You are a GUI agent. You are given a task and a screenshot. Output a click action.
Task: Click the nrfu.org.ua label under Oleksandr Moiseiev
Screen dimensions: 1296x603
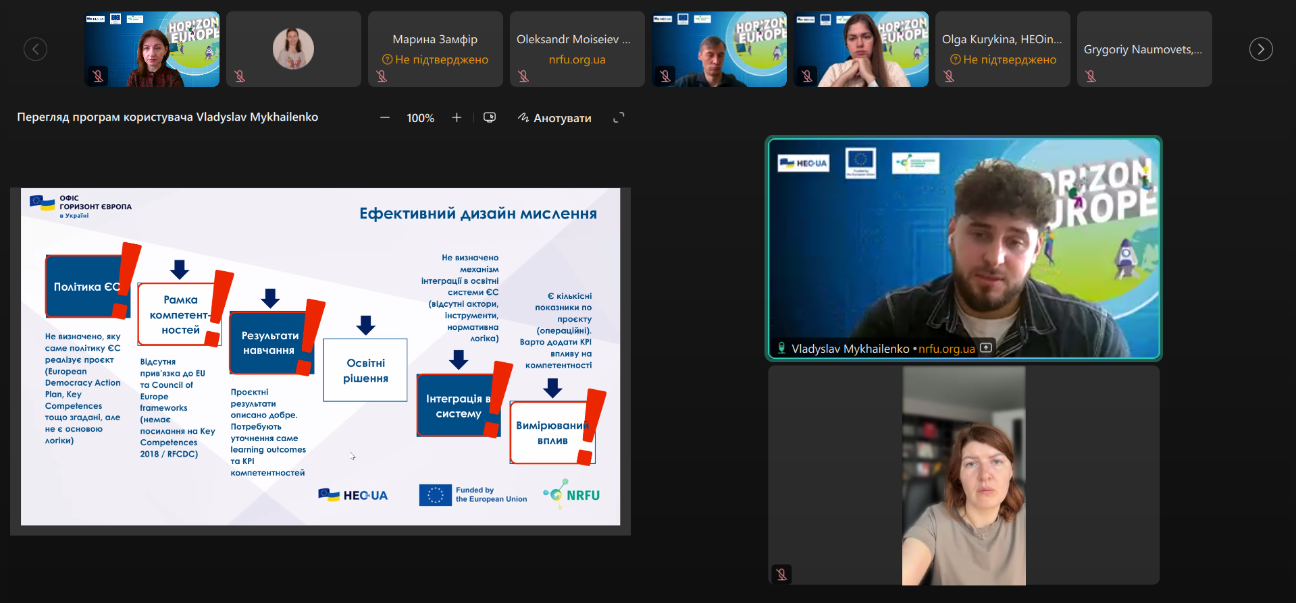tap(577, 60)
